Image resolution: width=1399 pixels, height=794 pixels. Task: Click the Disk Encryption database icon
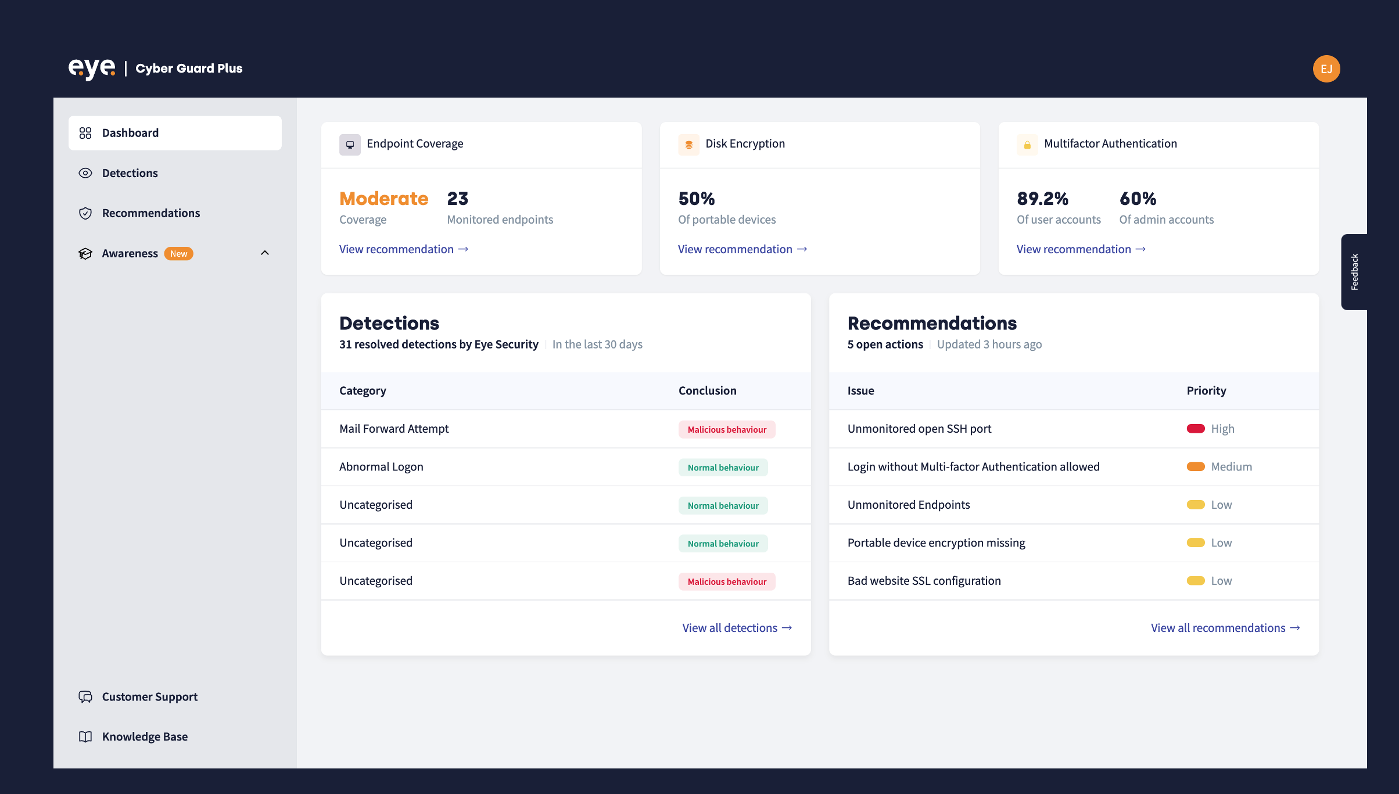point(688,144)
